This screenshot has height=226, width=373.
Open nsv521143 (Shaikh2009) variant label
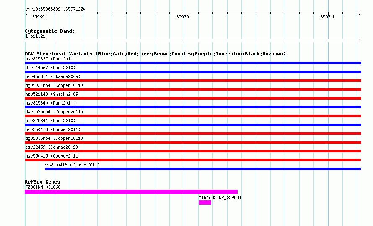53,94
